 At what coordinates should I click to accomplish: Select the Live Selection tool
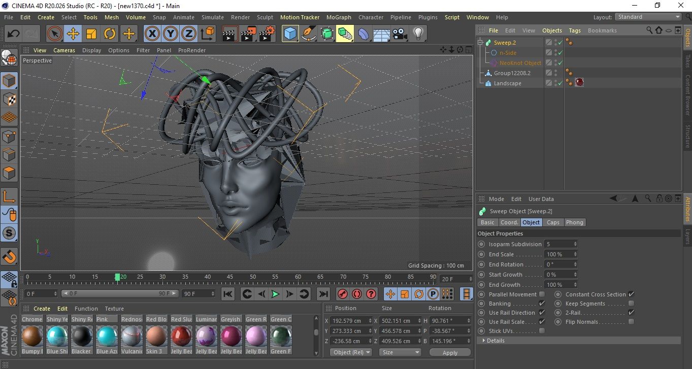click(55, 34)
